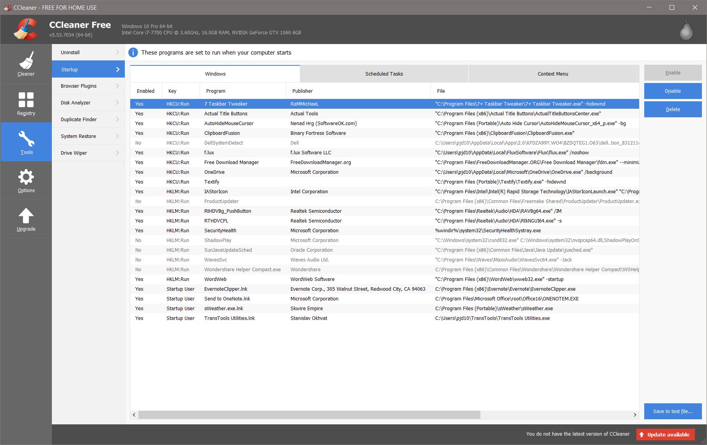Click the horizontal scrollbar thumb
This screenshot has height=445, width=707.
pyautogui.click(x=309, y=415)
